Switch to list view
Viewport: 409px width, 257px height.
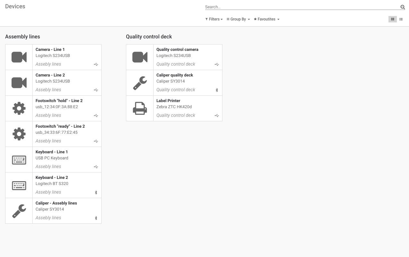401,19
